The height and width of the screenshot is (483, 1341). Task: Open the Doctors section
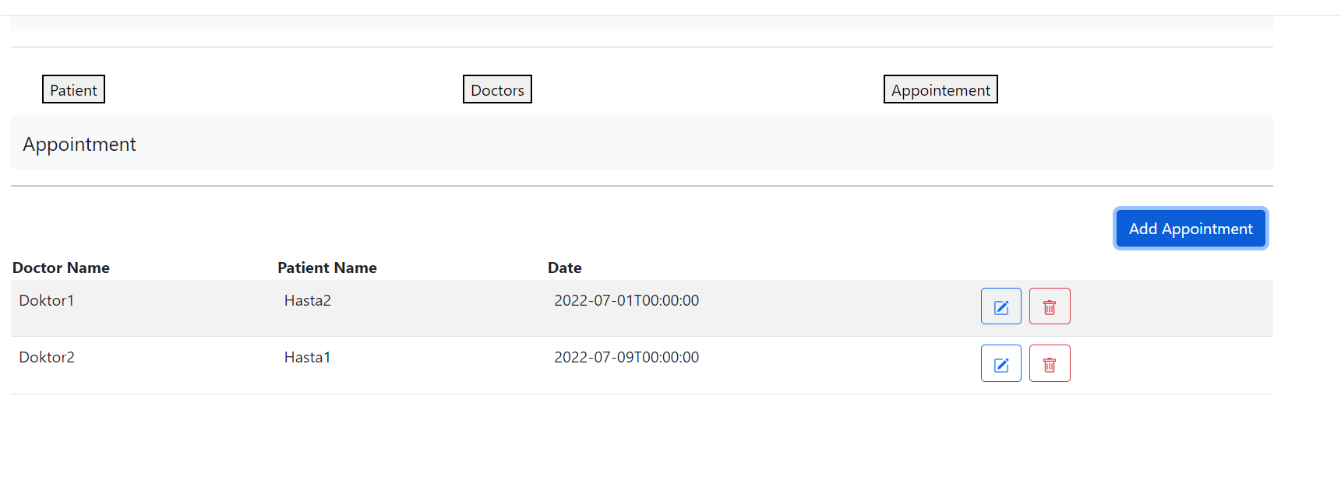[497, 89]
